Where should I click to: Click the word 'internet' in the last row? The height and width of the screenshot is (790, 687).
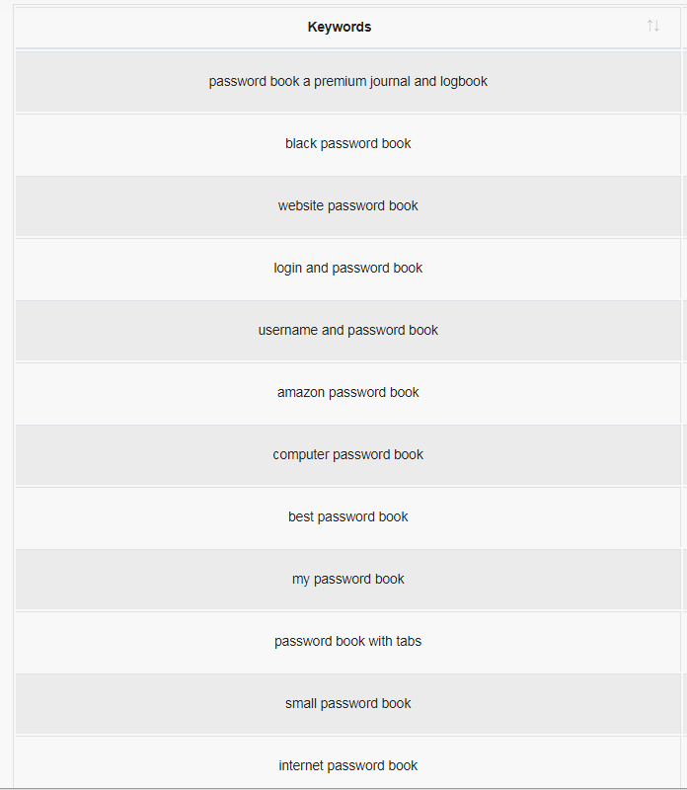302,766
